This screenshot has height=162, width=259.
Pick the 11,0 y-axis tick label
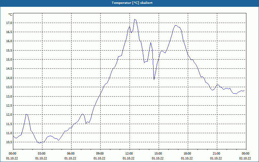click(9, 133)
